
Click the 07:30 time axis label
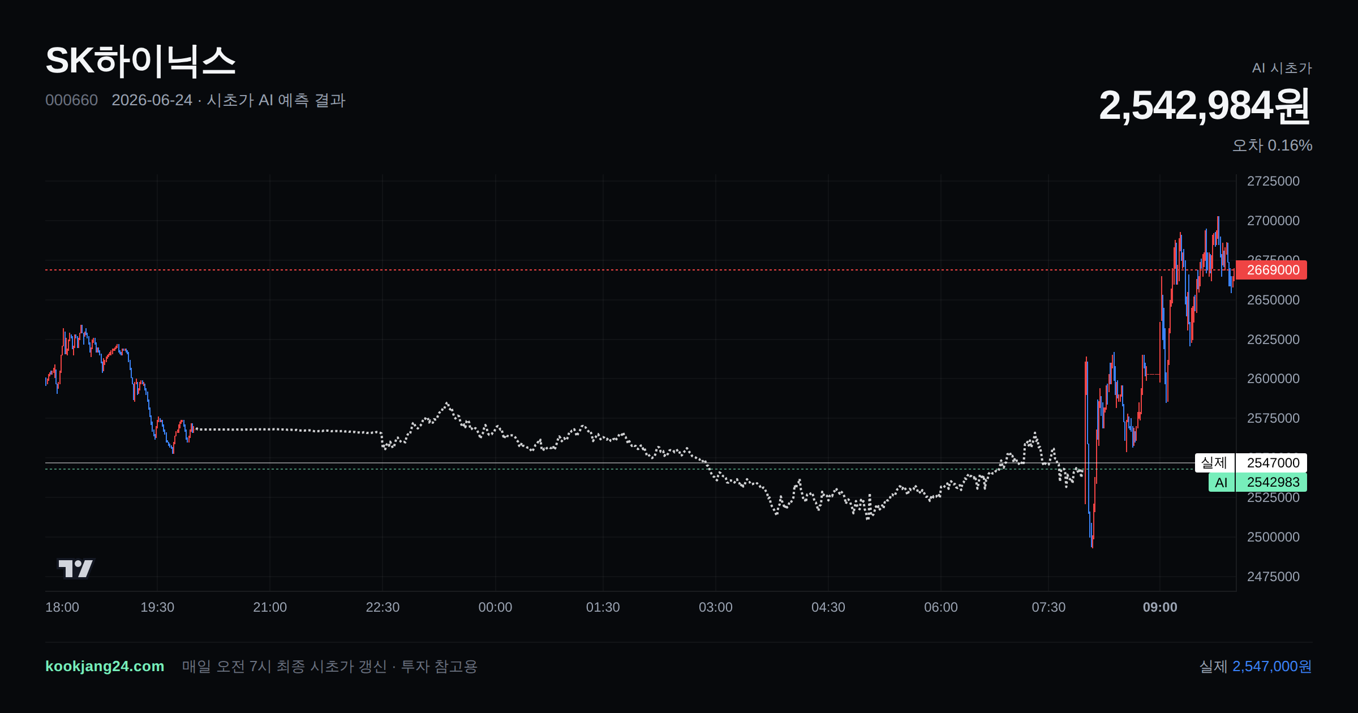pos(1048,607)
